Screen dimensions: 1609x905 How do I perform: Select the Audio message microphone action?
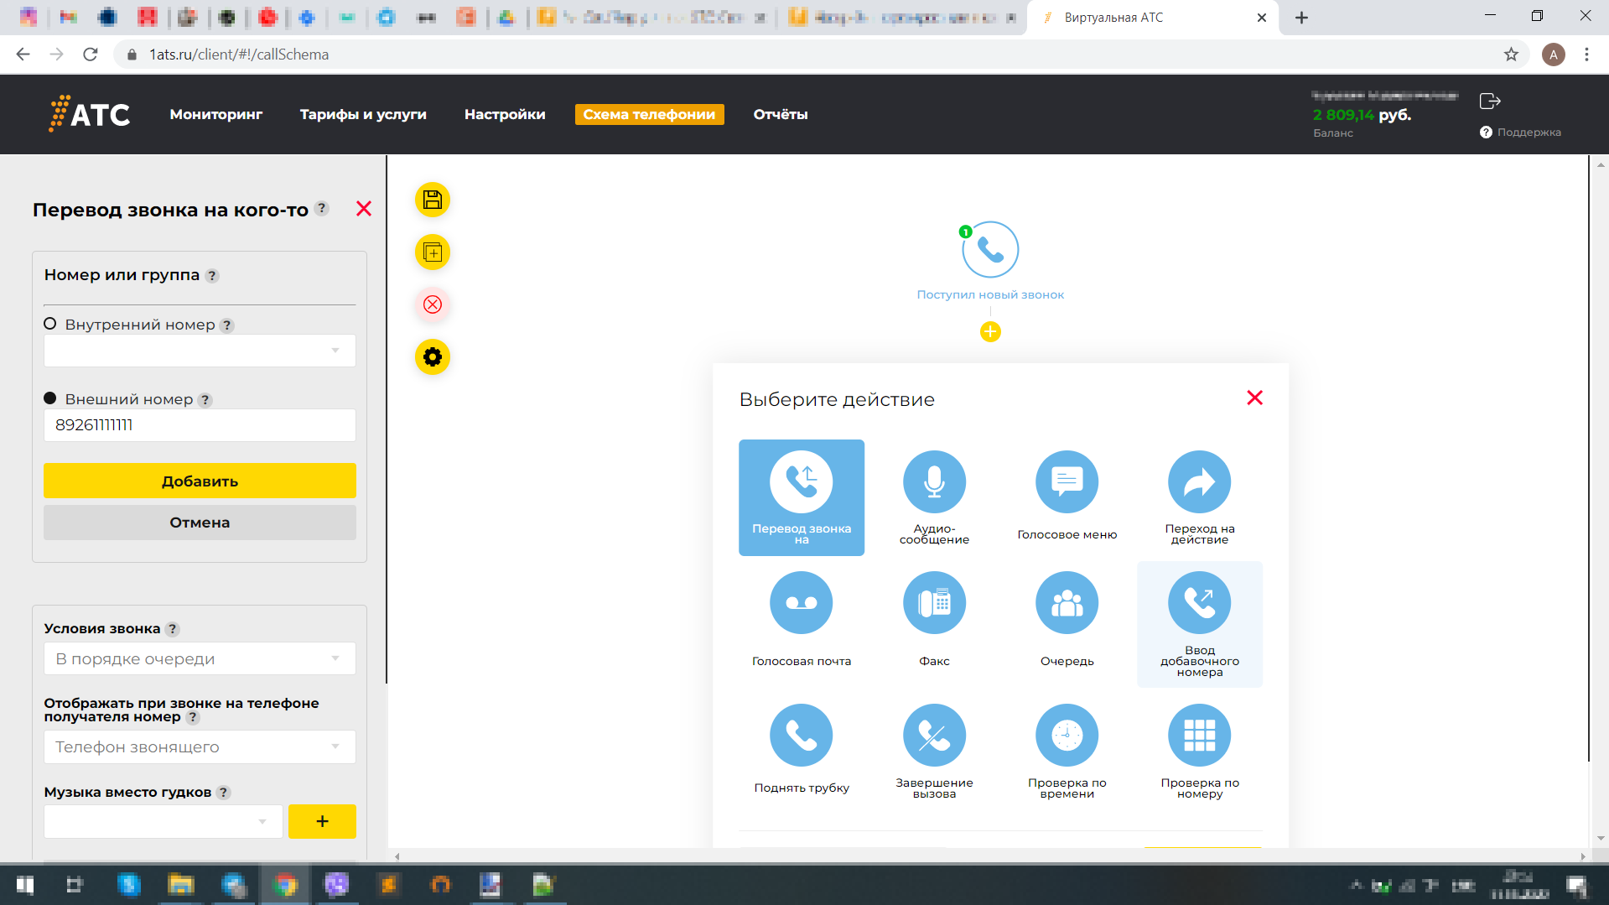934,482
